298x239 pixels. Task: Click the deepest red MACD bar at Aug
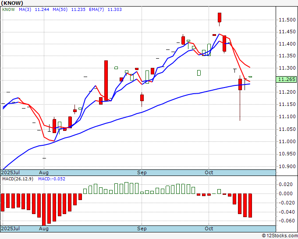(x=44, y=210)
